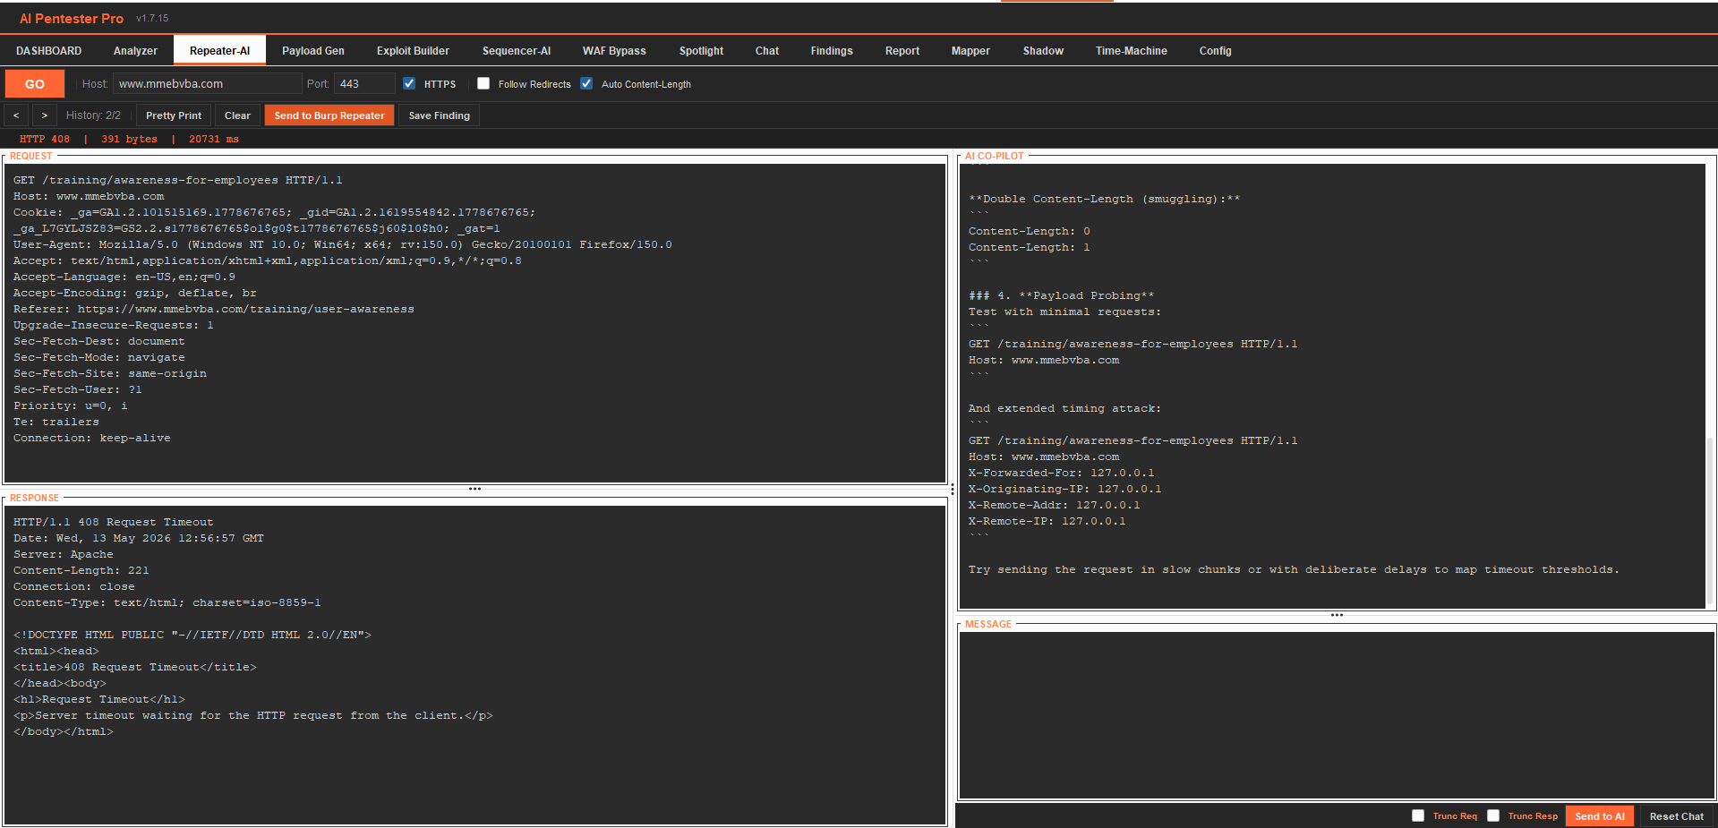This screenshot has width=1718, height=828.
Task: Click the Content-Type response header line
Action: pyautogui.click(x=167, y=602)
